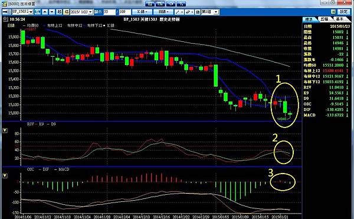
Task: Click the D9 legend label in indicator panel
Action: (x=53, y=124)
